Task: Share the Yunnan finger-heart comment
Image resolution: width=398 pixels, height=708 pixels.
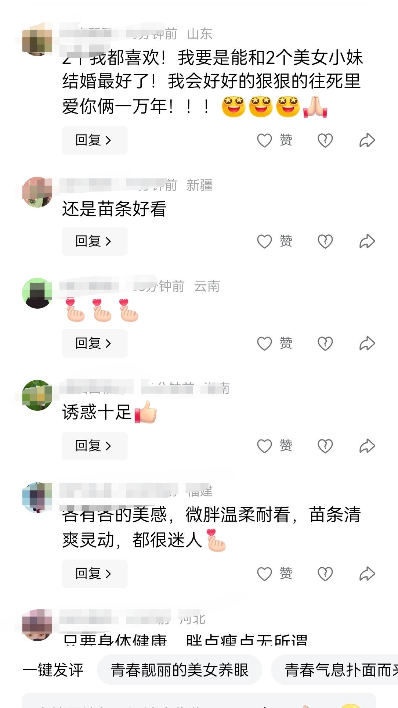Action: [x=367, y=344]
